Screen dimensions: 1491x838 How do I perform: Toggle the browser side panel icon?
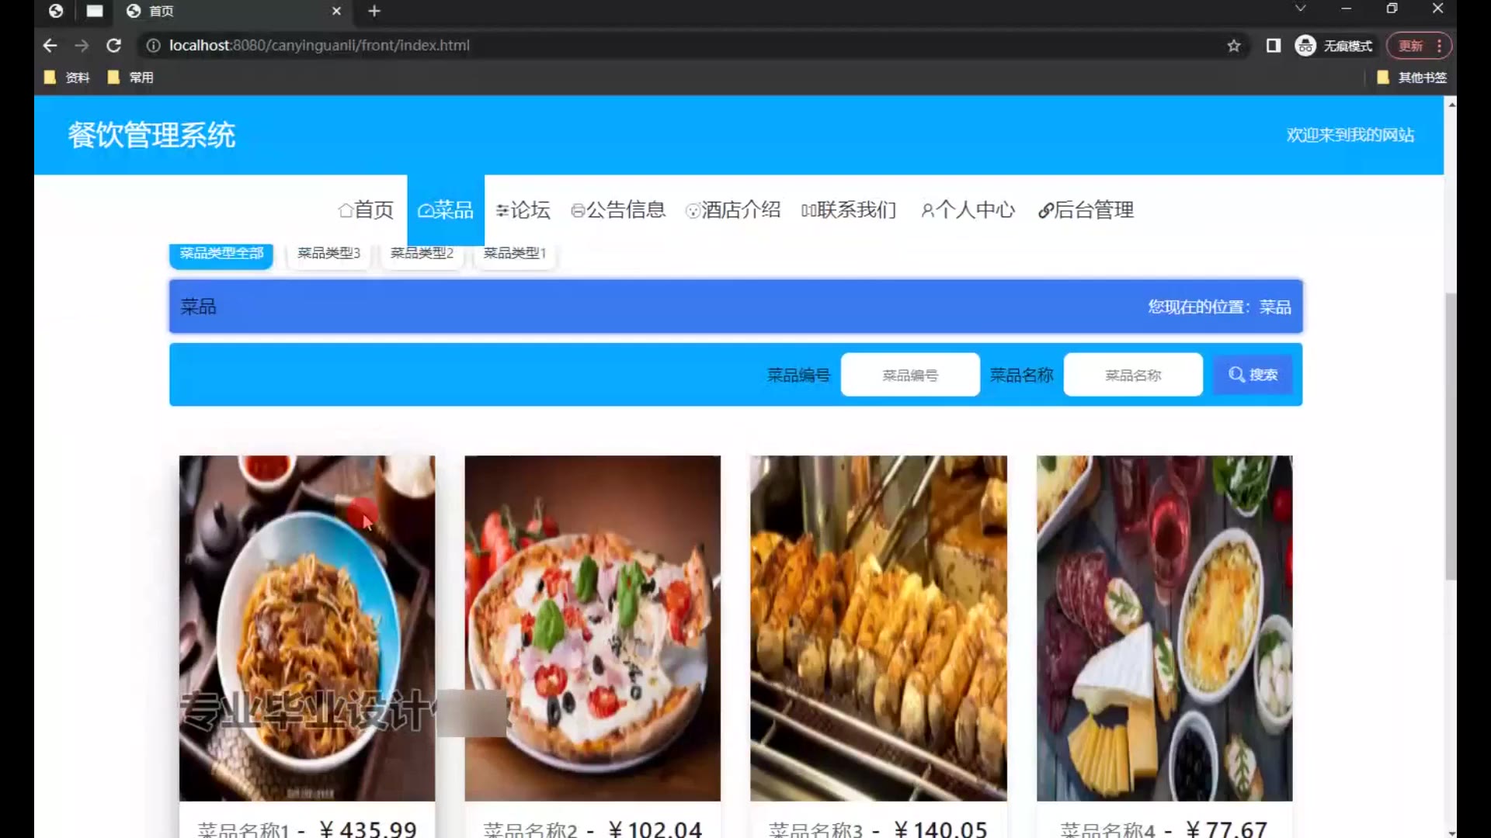pyautogui.click(x=1274, y=46)
